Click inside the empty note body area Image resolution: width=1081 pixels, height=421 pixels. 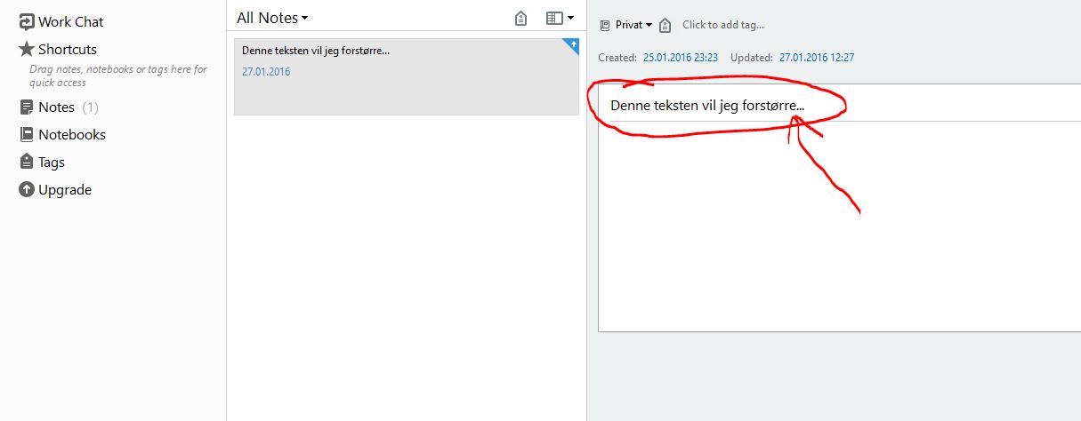840,226
